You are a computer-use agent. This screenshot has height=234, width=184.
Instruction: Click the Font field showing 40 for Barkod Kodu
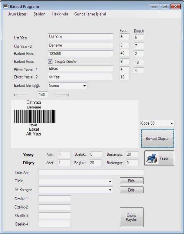[124, 53]
